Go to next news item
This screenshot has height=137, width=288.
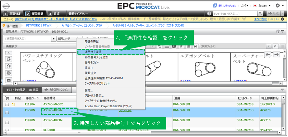[x=277, y=19]
